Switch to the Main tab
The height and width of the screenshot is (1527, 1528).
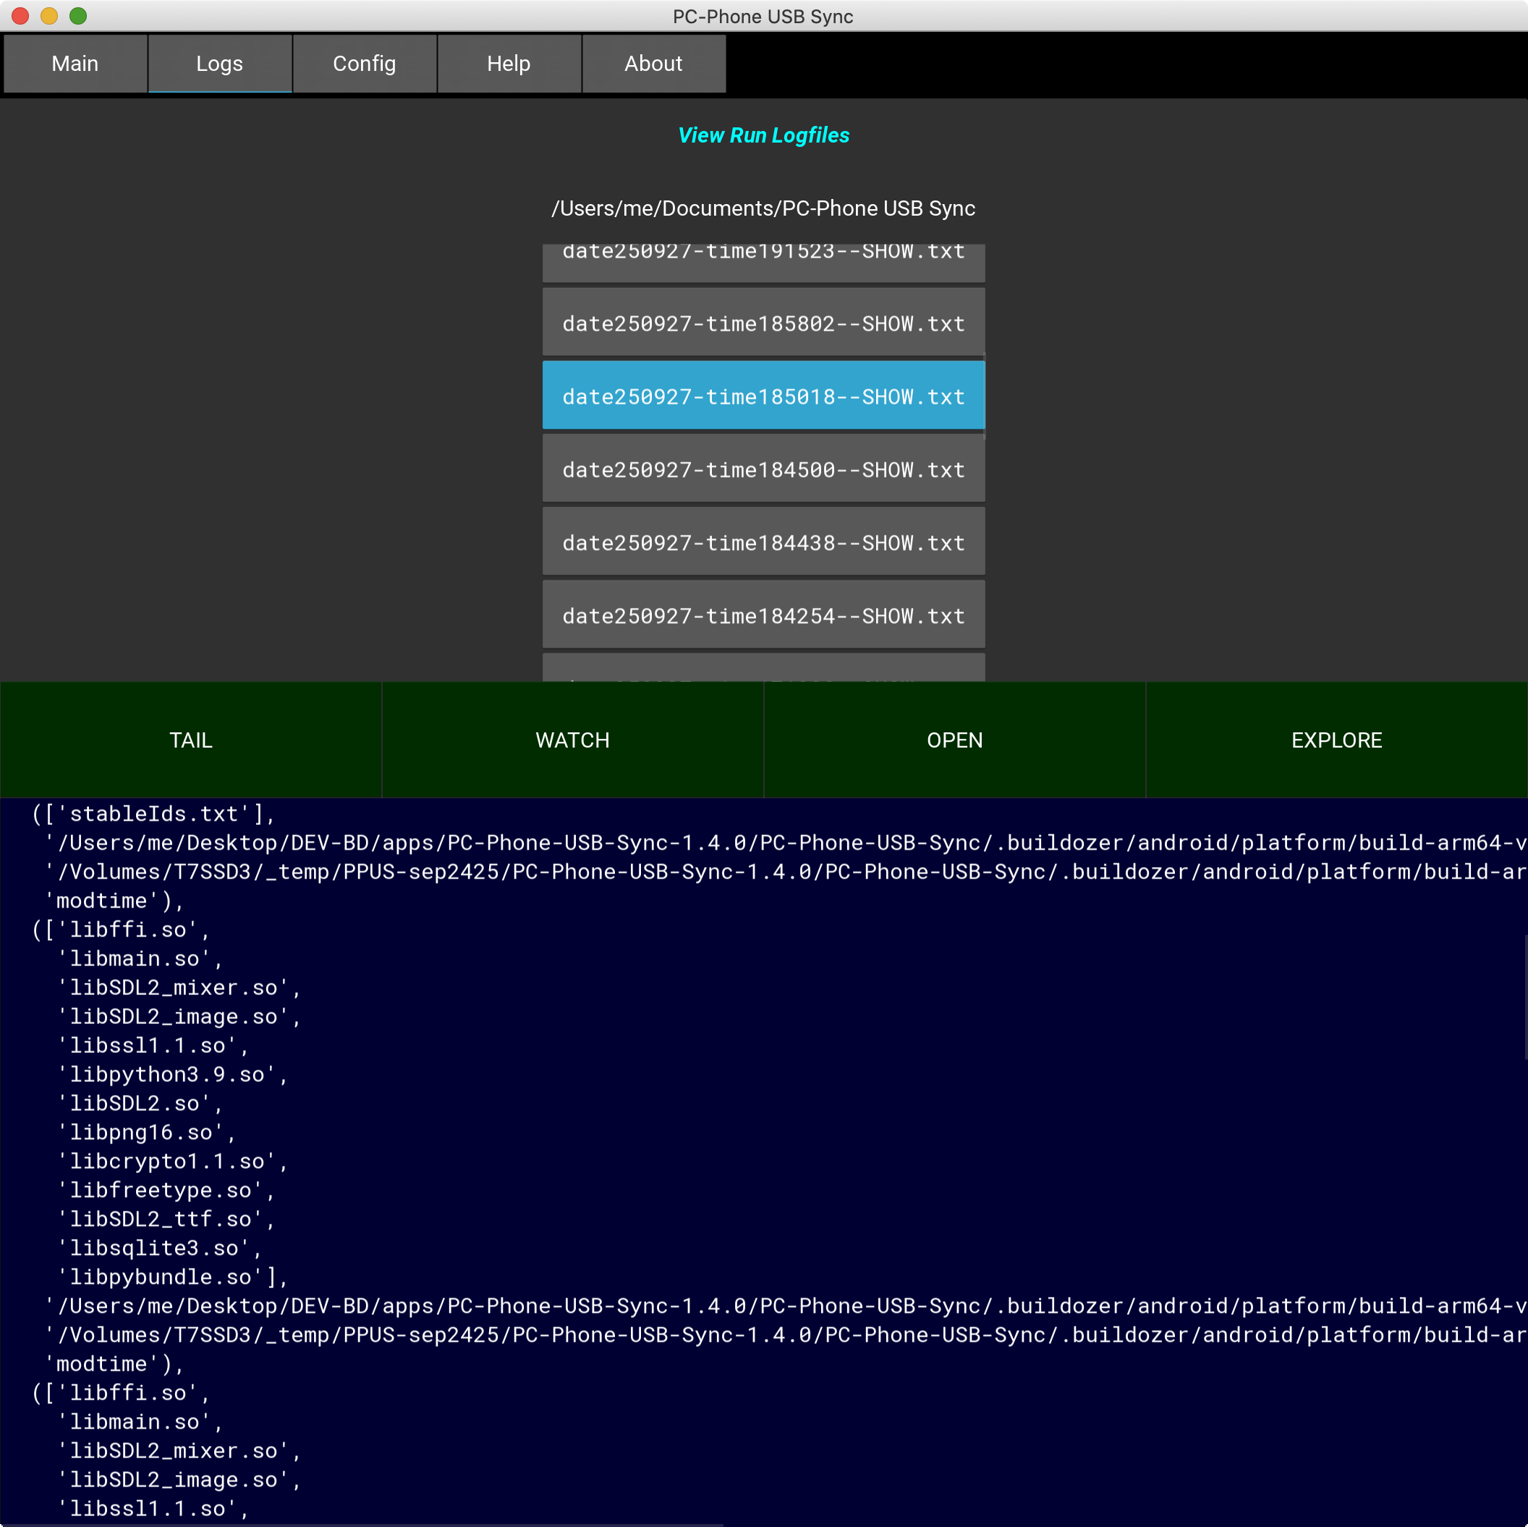coord(75,63)
